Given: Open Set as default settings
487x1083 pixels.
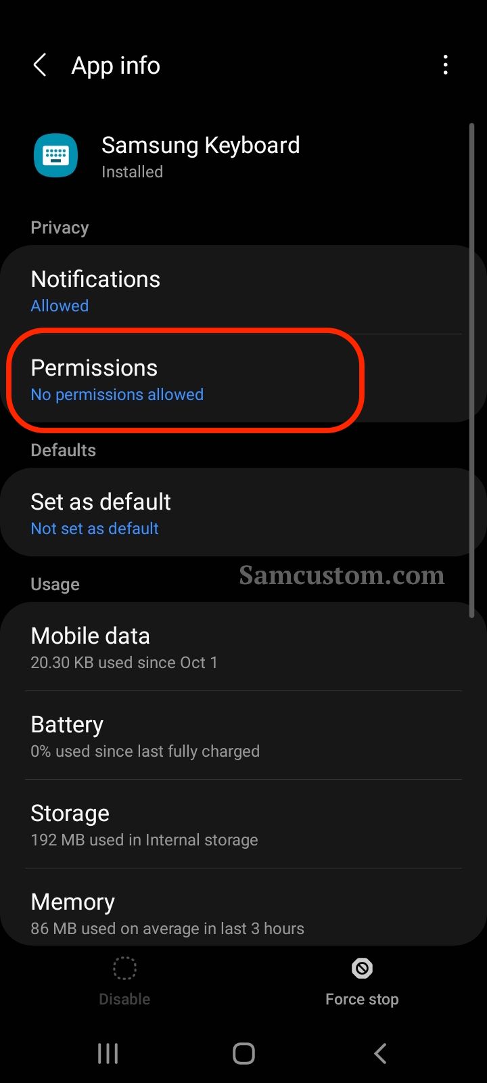Looking at the screenshot, I should [x=243, y=512].
